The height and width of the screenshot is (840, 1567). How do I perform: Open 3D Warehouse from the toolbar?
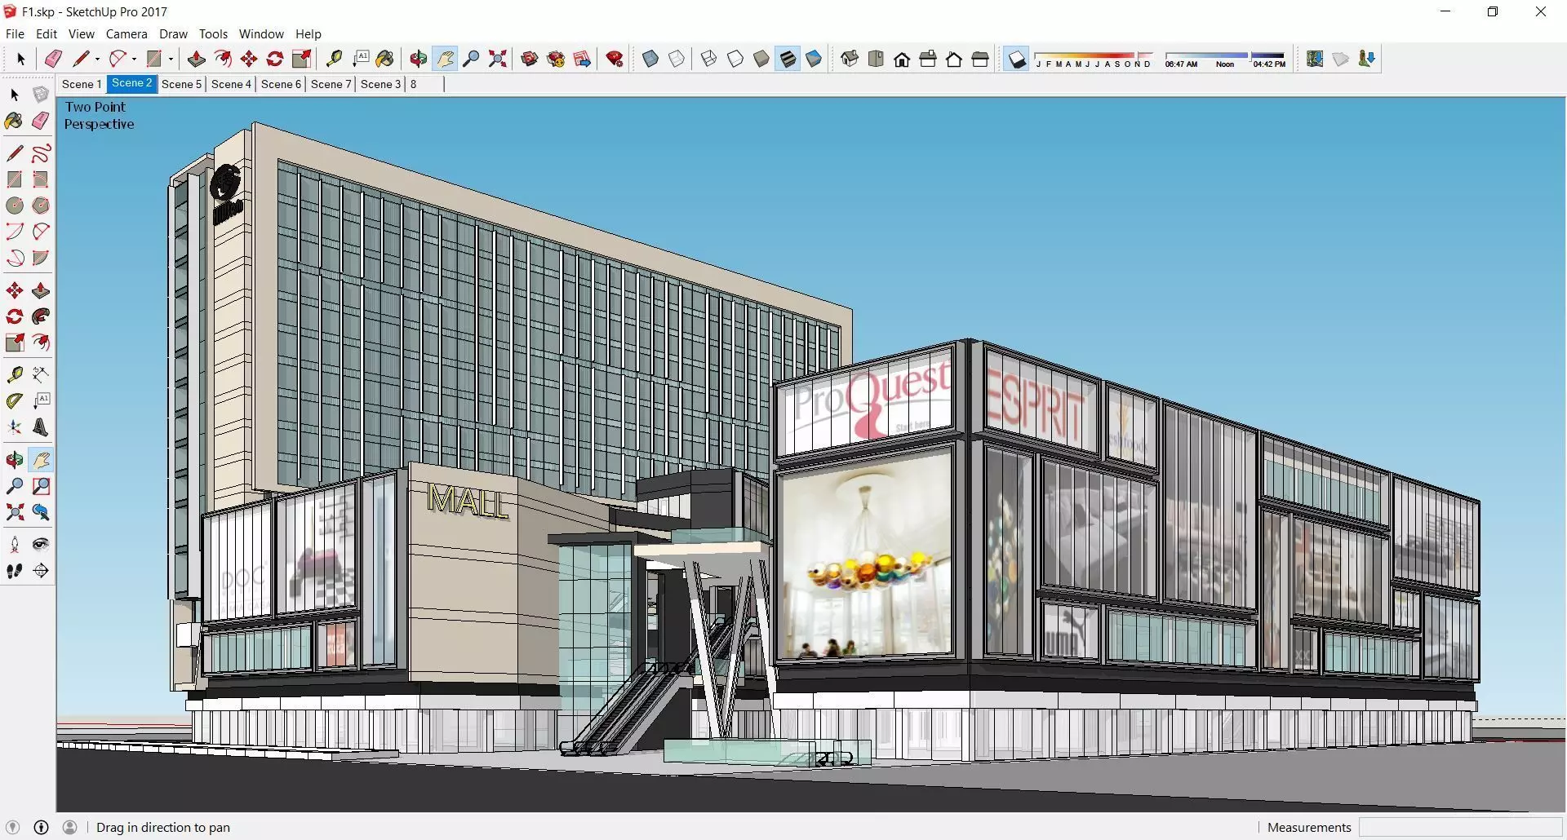pyautogui.click(x=530, y=59)
